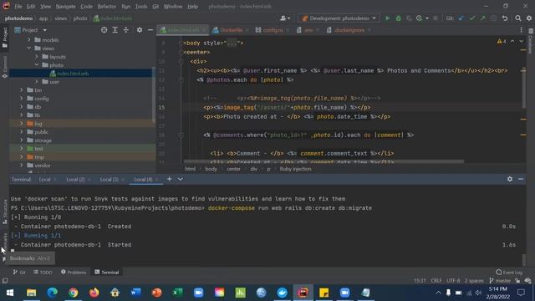Open the Event Log
This screenshot has width=535, height=301.
pos(509,272)
